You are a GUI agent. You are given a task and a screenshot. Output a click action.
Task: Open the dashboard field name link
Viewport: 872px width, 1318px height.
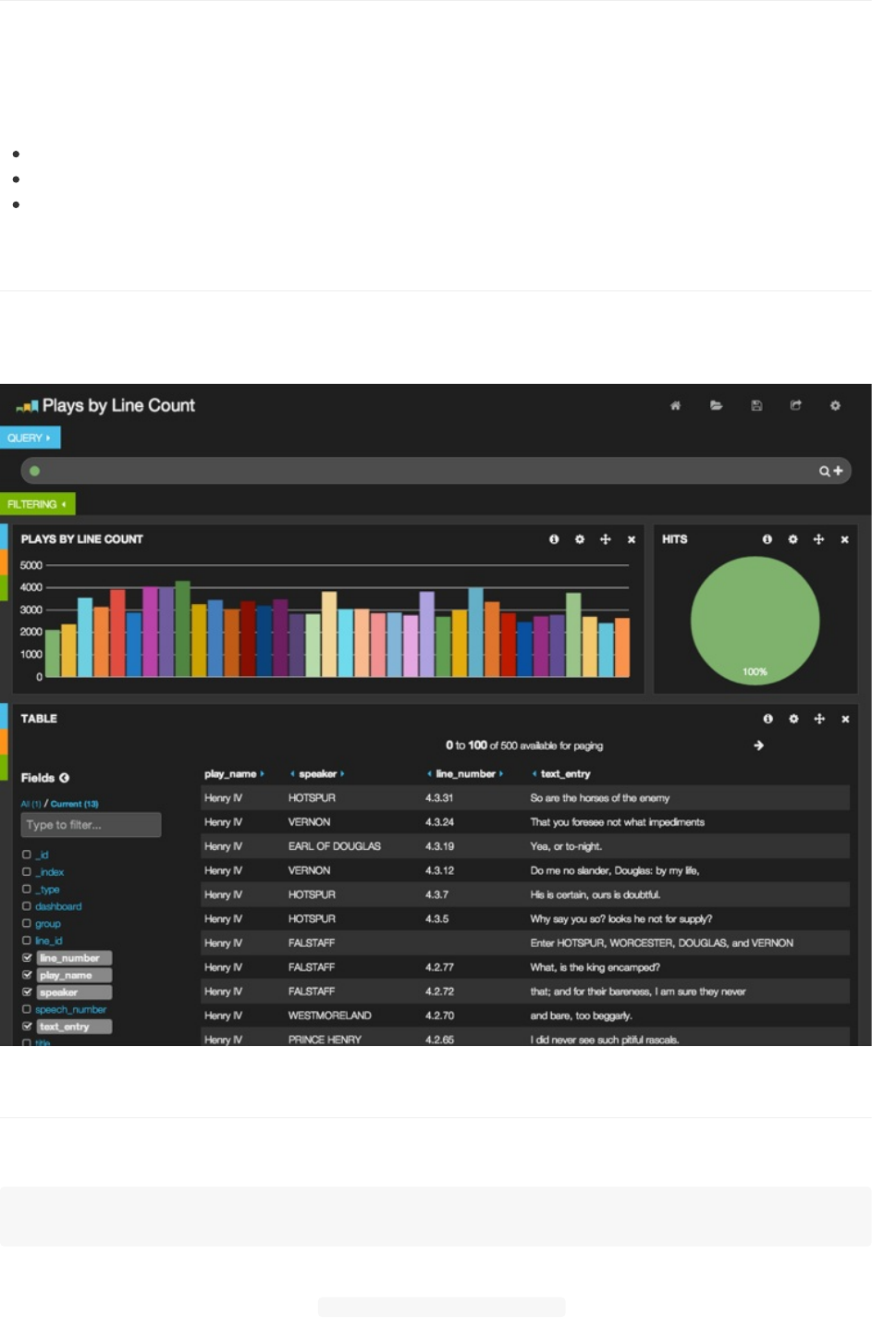58,906
